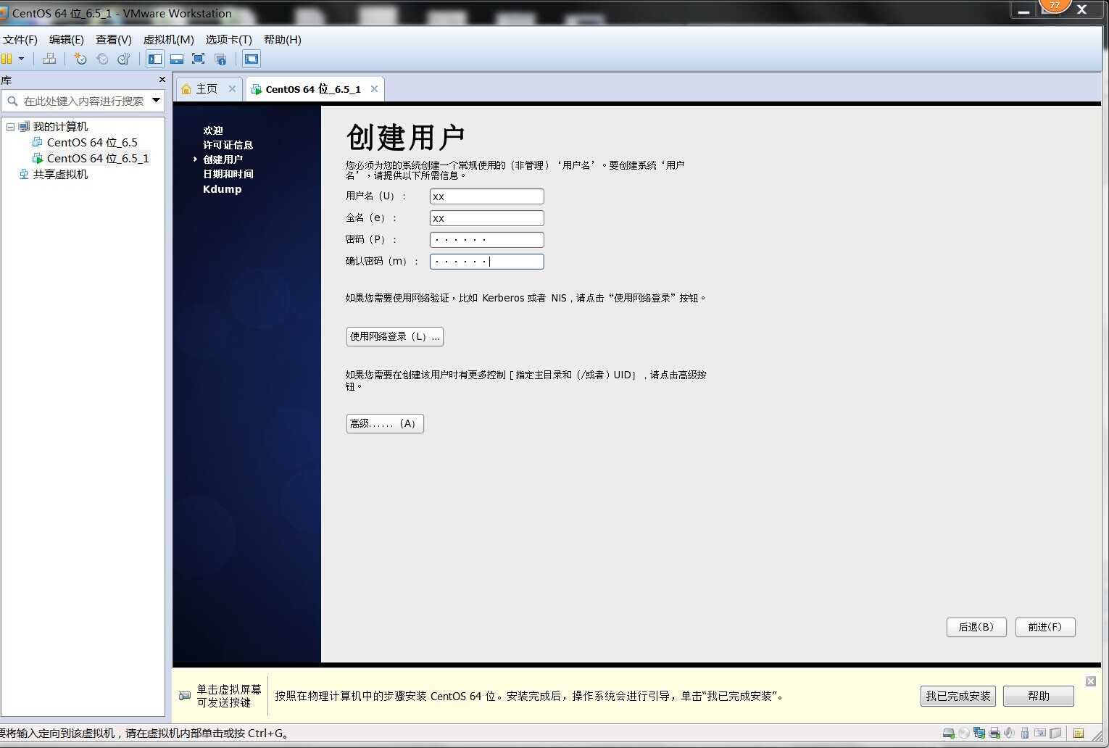Click the 帮助 button in the install bar
This screenshot has width=1109, height=748.
pos(1038,696)
